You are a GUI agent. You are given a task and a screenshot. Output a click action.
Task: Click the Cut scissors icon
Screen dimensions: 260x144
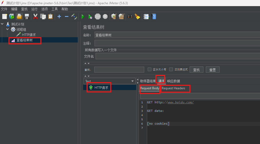(35, 16)
